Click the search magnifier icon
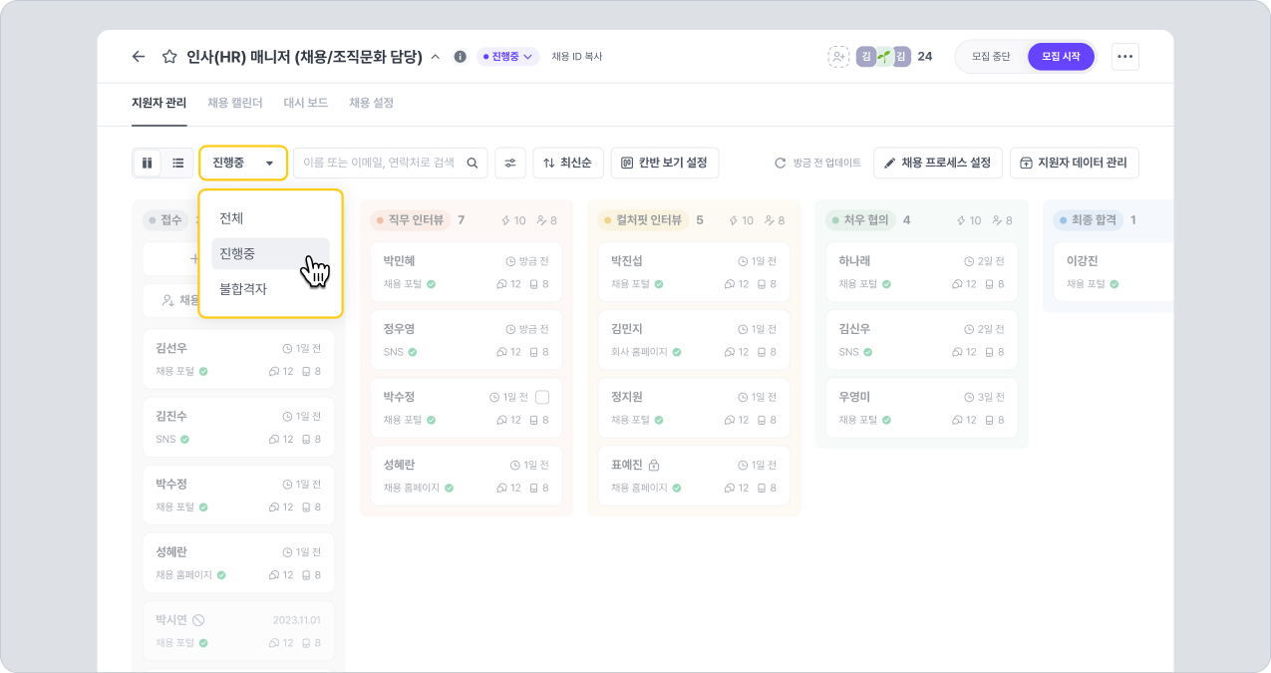Viewport: 1271px width, 673px height. (473, 163)
